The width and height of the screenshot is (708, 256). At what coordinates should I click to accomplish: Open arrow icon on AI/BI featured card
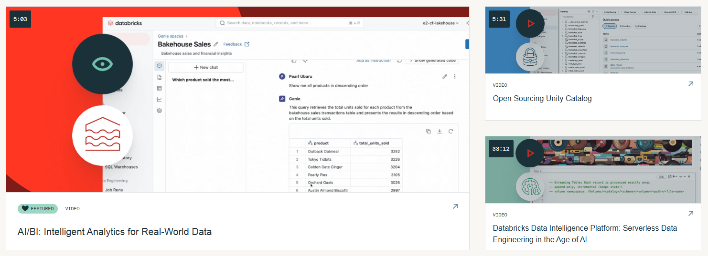pyautogui.click(x=455, y=206)
